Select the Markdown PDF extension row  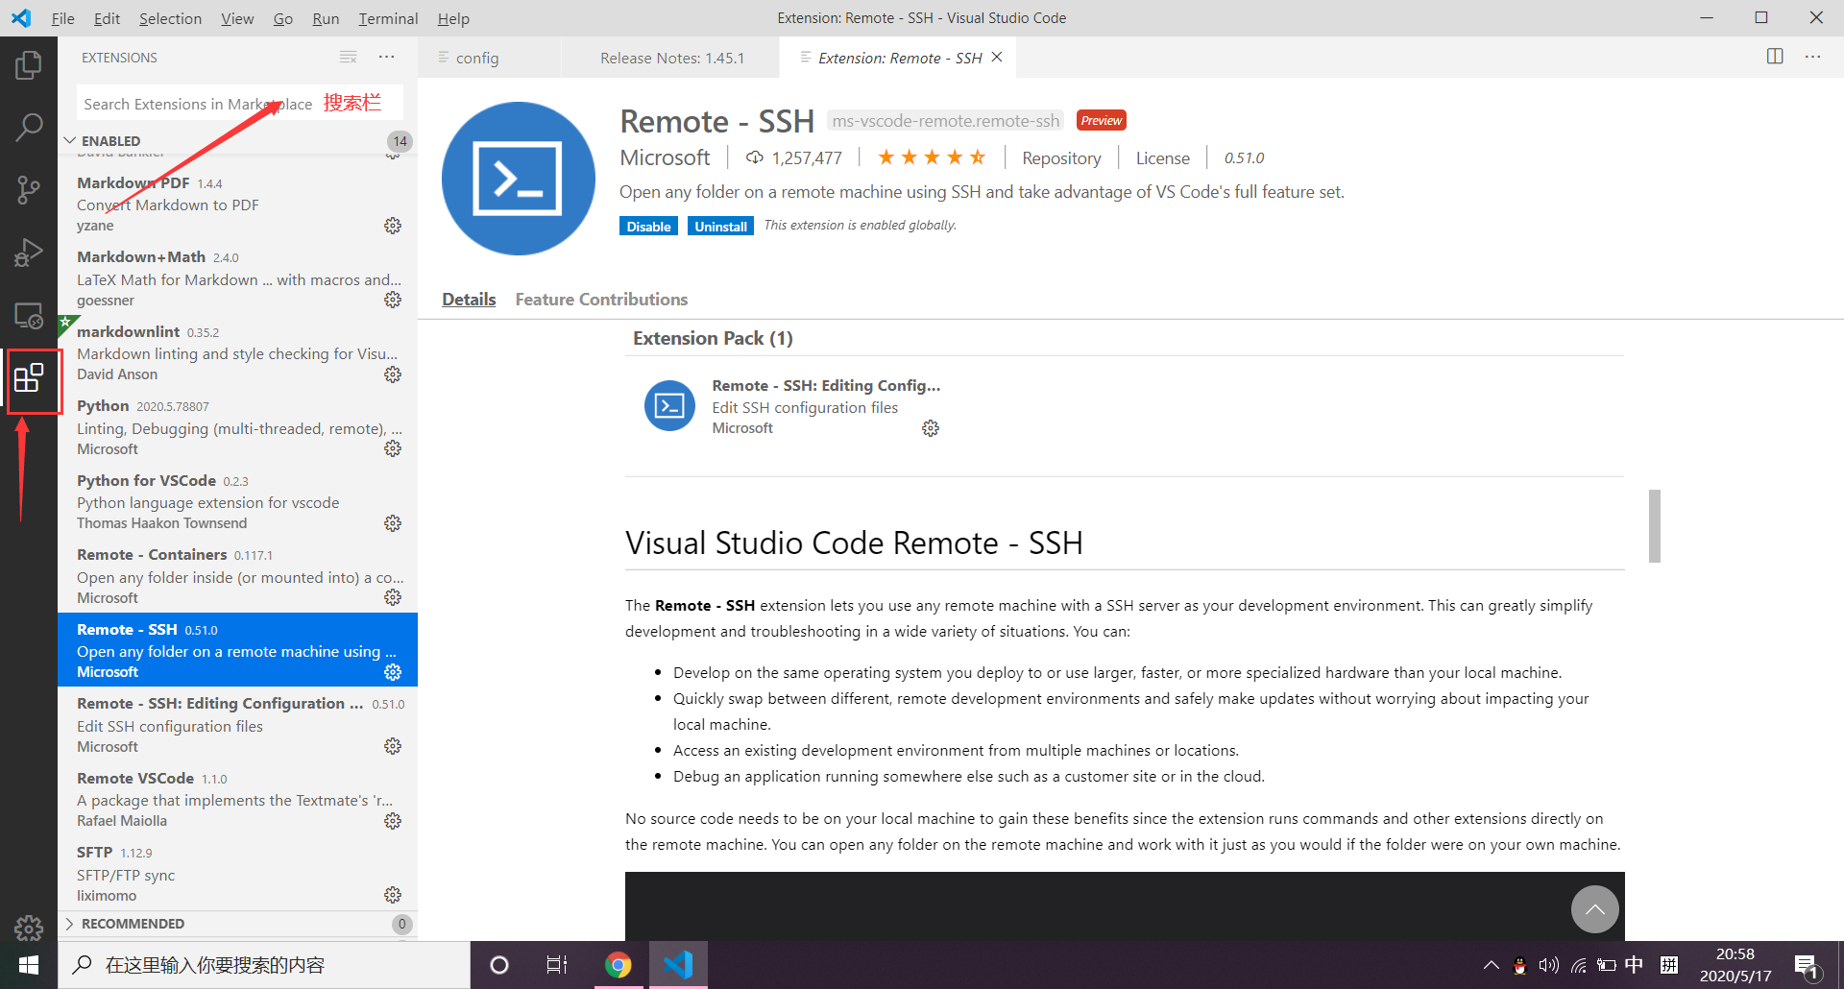pyautogui.click(x=237, y=204)
